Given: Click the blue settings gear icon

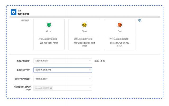Looking at the screenshot, I should tap(13, 12).
